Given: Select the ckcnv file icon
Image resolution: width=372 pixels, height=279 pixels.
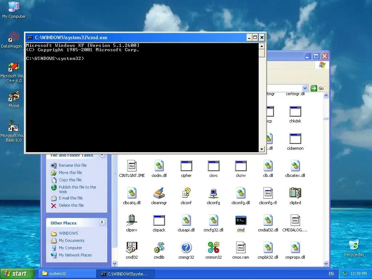Looking at the screenshot, I should pyautogui.click(x=240, y=166).
